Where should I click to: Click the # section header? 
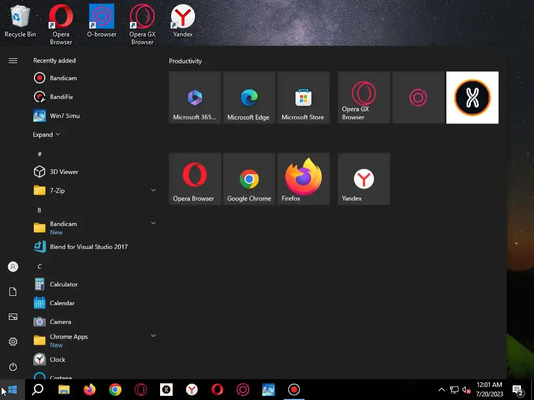40,154
